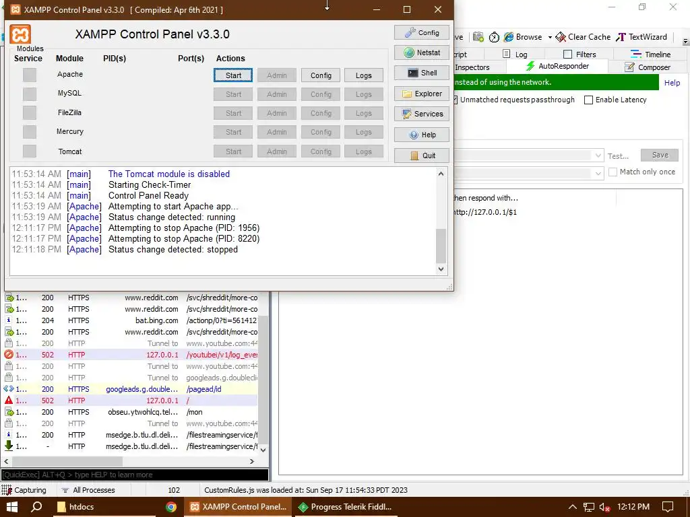The width and height of the screenshot is (690, 517).
Task: Quit the XAMPP Control Panel
Action: 422,156
